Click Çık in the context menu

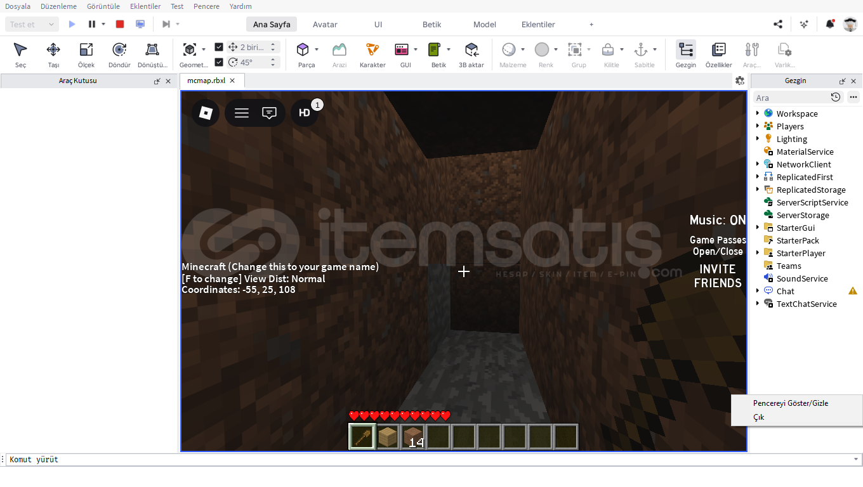click(759, 417)
